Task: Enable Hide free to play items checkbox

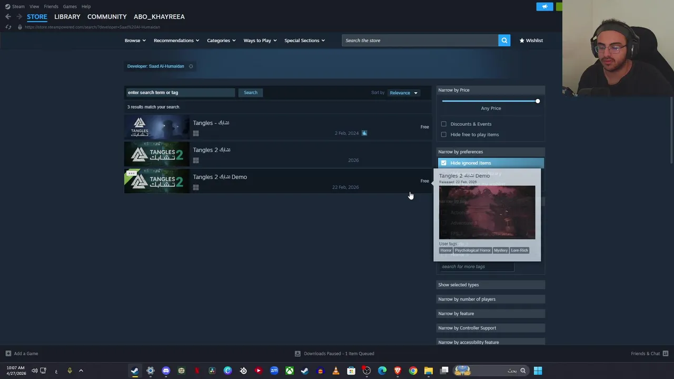Action: coord(444,135)
